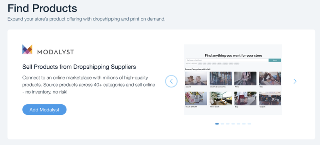Jump to the second carousel dot
320x145 pixels.
click(x=222, y=124)
